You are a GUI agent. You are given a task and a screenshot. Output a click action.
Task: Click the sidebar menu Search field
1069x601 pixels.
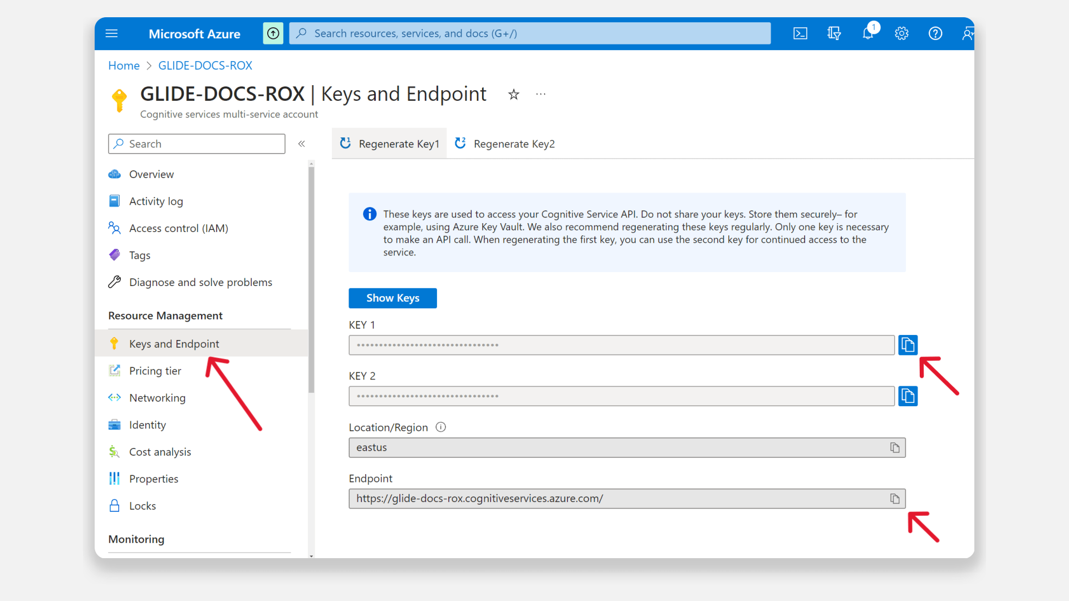[197, 144]
